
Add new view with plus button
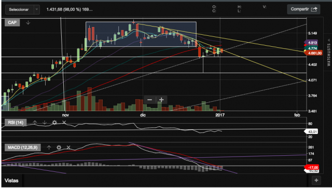[x=316, y=180]
